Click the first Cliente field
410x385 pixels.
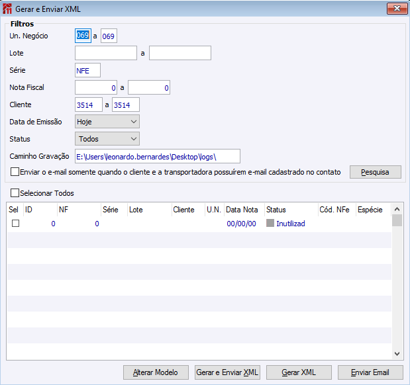[x=89, y=105]
